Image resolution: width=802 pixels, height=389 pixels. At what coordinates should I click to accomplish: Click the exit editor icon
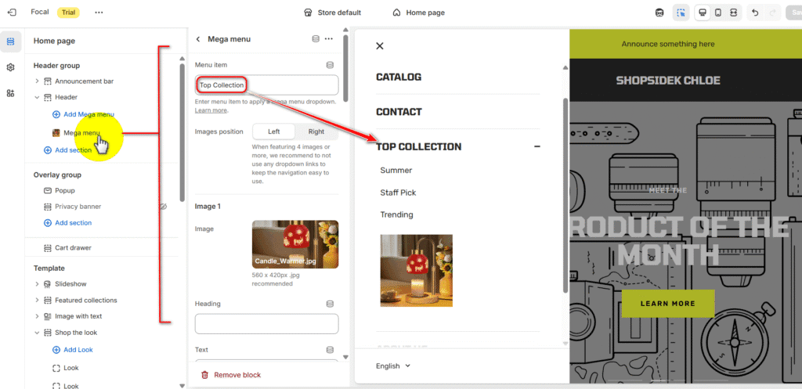coord(11,13)
